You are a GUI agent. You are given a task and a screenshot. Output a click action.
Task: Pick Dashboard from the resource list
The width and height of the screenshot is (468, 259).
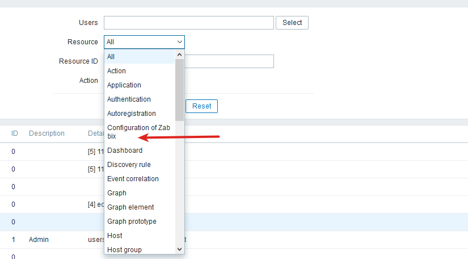click(x=140, y=151)
